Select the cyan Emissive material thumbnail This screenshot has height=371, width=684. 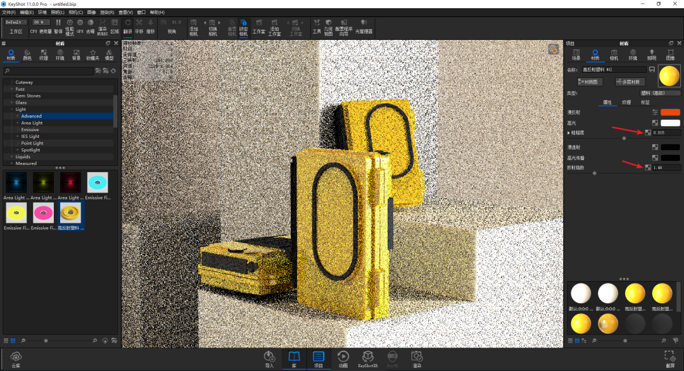[98, 184]
